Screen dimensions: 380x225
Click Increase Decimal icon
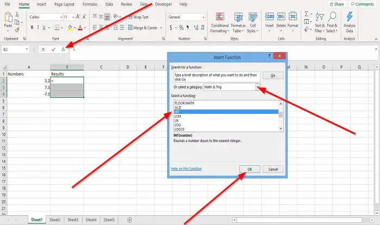[x=196, y=28]
